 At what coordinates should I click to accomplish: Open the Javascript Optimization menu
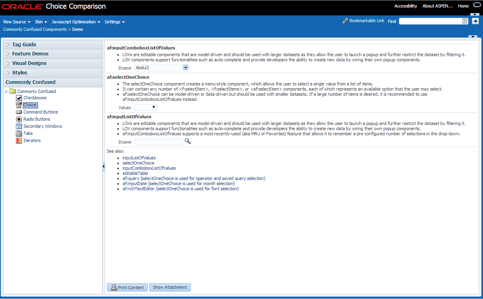76,22
